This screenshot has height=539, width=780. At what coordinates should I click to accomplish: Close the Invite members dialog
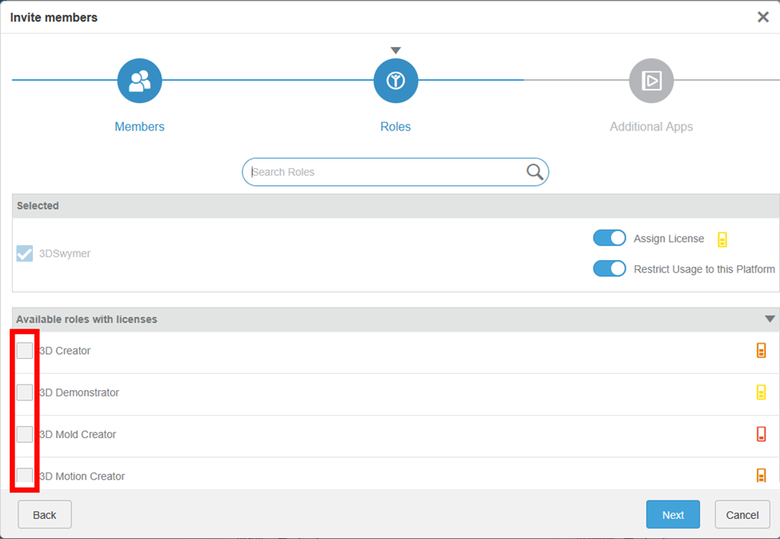tap(763, 17)
